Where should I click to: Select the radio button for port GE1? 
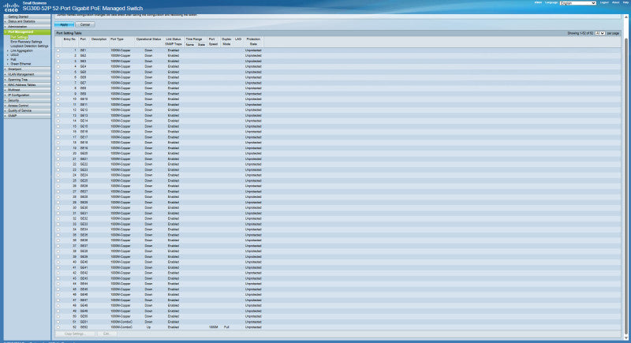(x=58, y=50)
